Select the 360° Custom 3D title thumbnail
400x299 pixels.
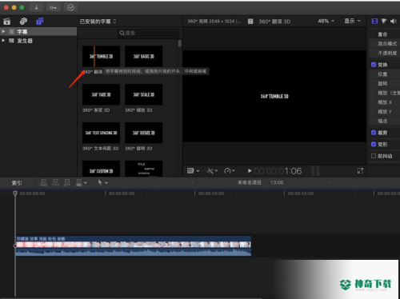coord(101,169)
